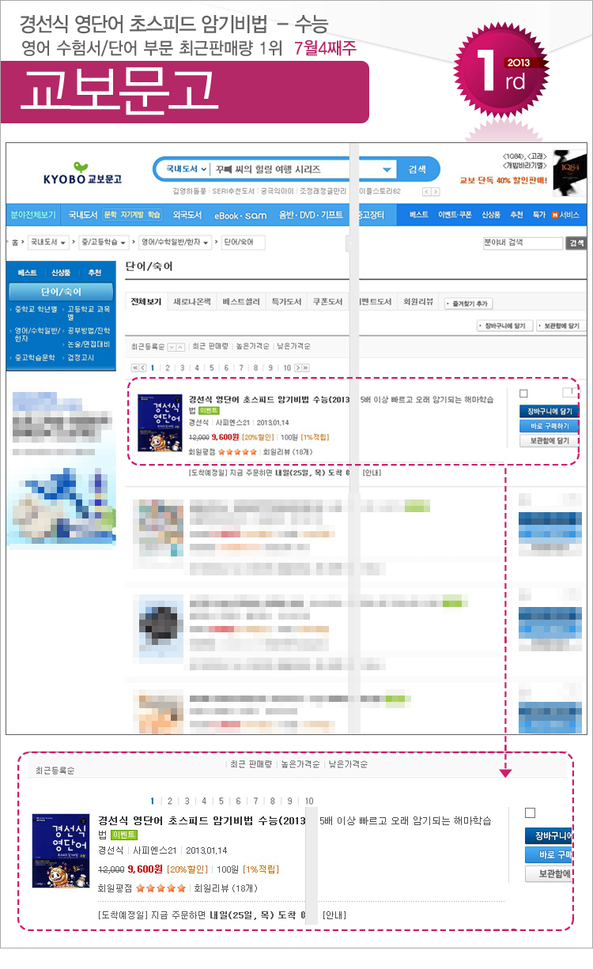Select 중학교 학년별 in the sidebar

[36, 309]
